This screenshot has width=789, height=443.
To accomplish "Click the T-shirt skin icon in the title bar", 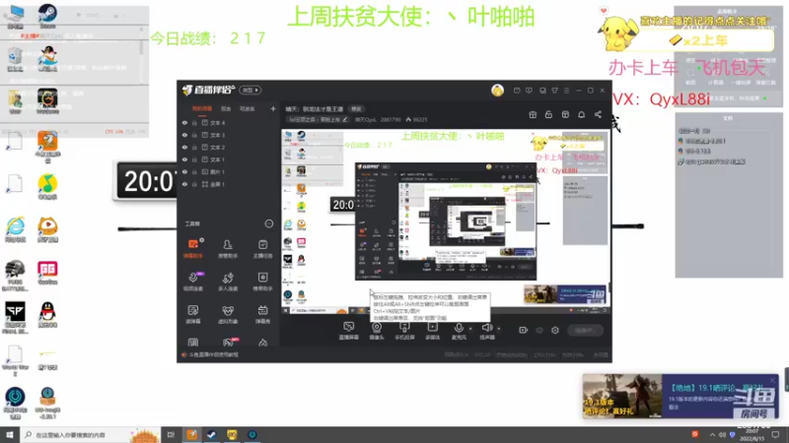I will tap(554, 91).
